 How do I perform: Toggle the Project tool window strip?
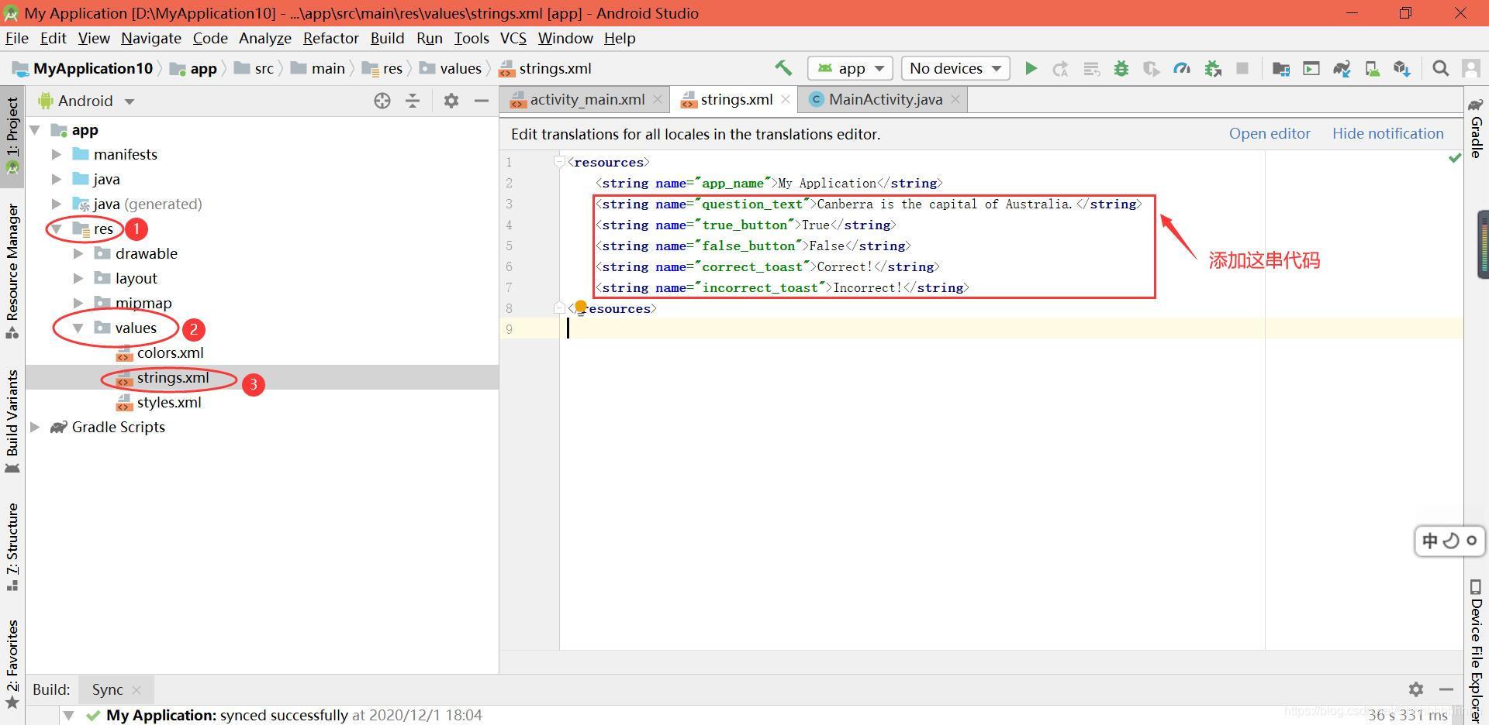click(12, 136)
